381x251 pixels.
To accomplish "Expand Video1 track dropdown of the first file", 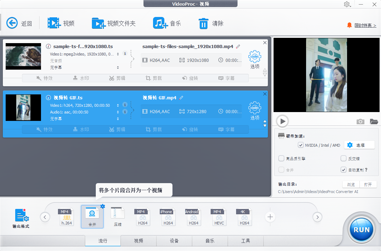I will (x=118, y=54).
